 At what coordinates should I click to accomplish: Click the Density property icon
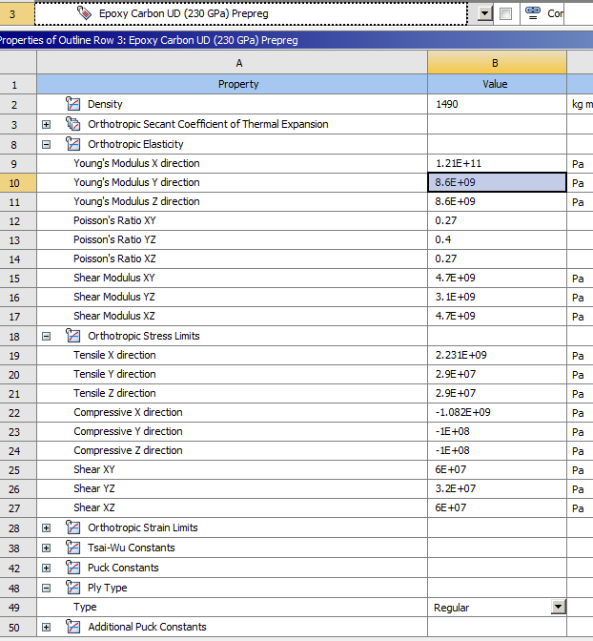point(73,104)
